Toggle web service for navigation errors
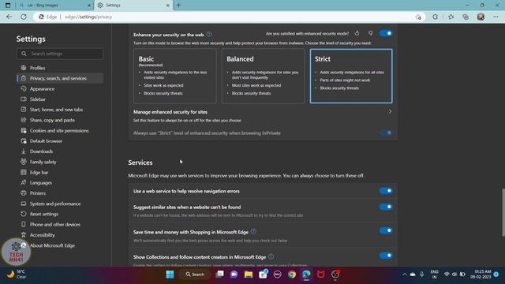The image size is (505, 284). point(386,191)
